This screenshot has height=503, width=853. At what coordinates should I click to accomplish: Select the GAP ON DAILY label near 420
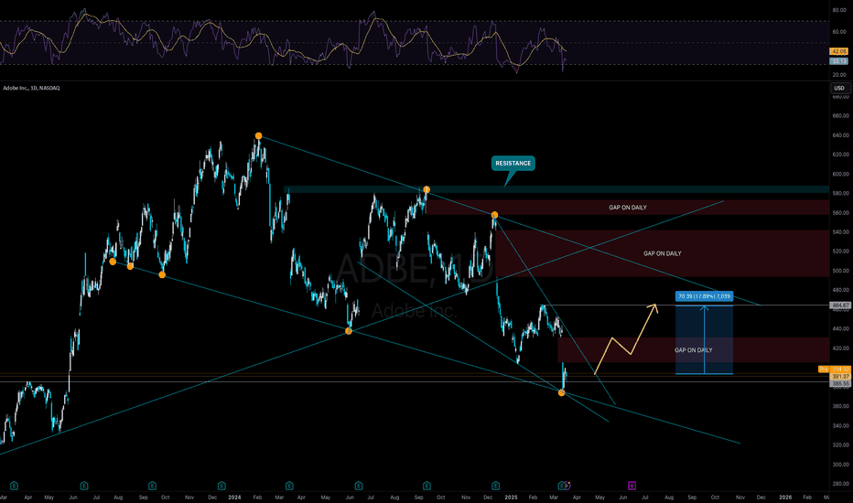[693, 350]
